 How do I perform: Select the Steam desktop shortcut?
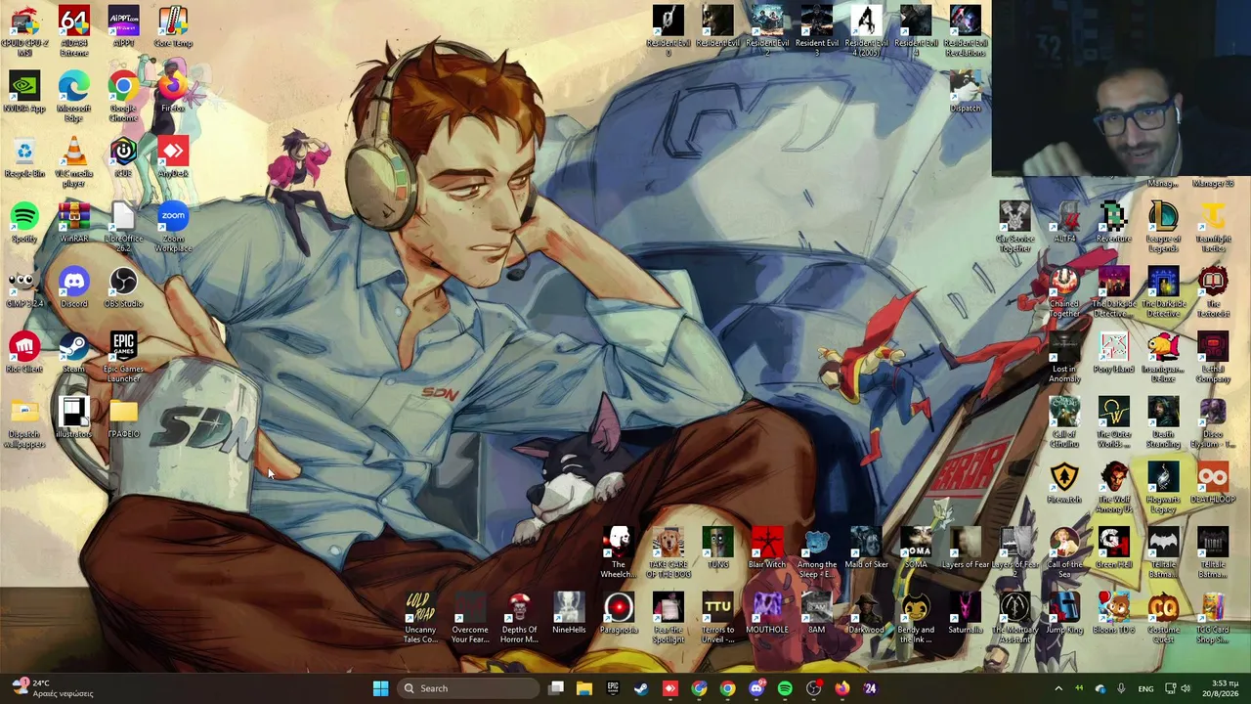[x=73, y=353]
